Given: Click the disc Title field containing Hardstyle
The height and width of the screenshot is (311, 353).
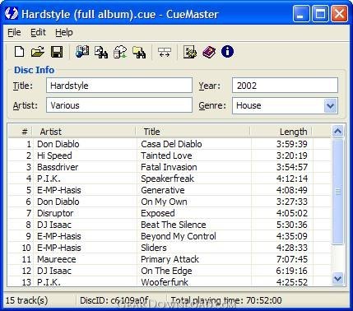Looking at the screenshot, I should [x=119, y=86].
